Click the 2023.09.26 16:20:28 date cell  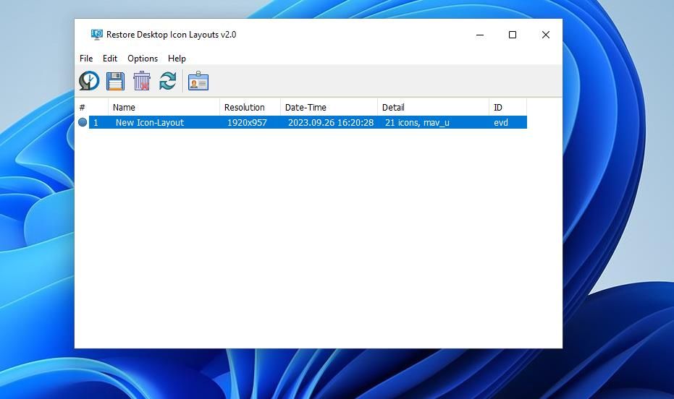click(x=330, y=123)
